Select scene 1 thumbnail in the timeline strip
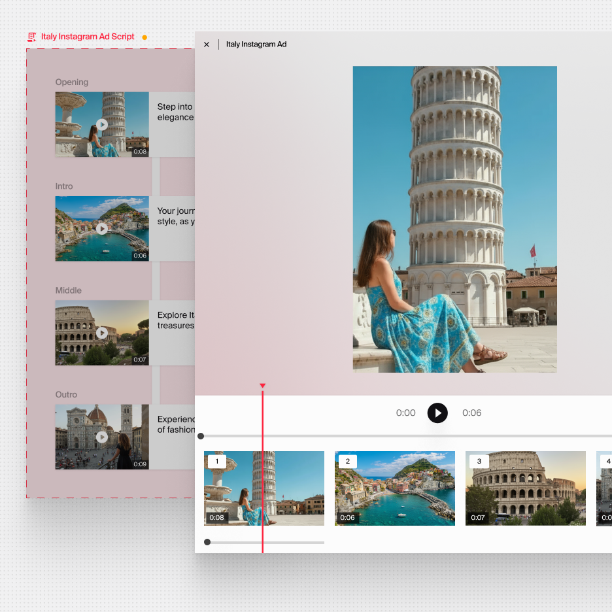The width and height of the screenshot is (612, 612). (263, 488)
